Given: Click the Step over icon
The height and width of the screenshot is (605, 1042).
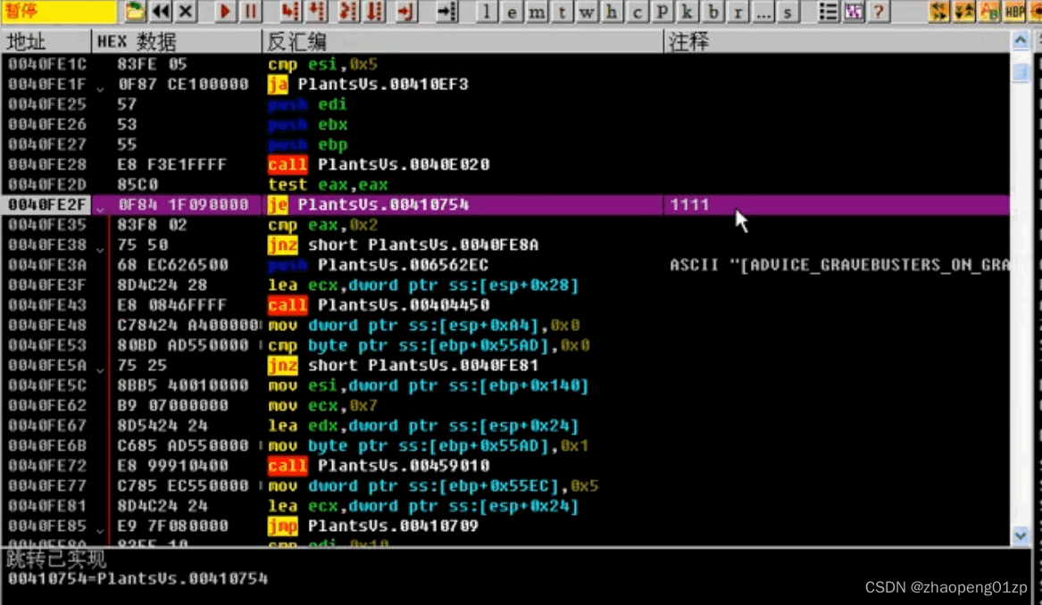Looking at the screenshot, I should [x=317, y=12].
